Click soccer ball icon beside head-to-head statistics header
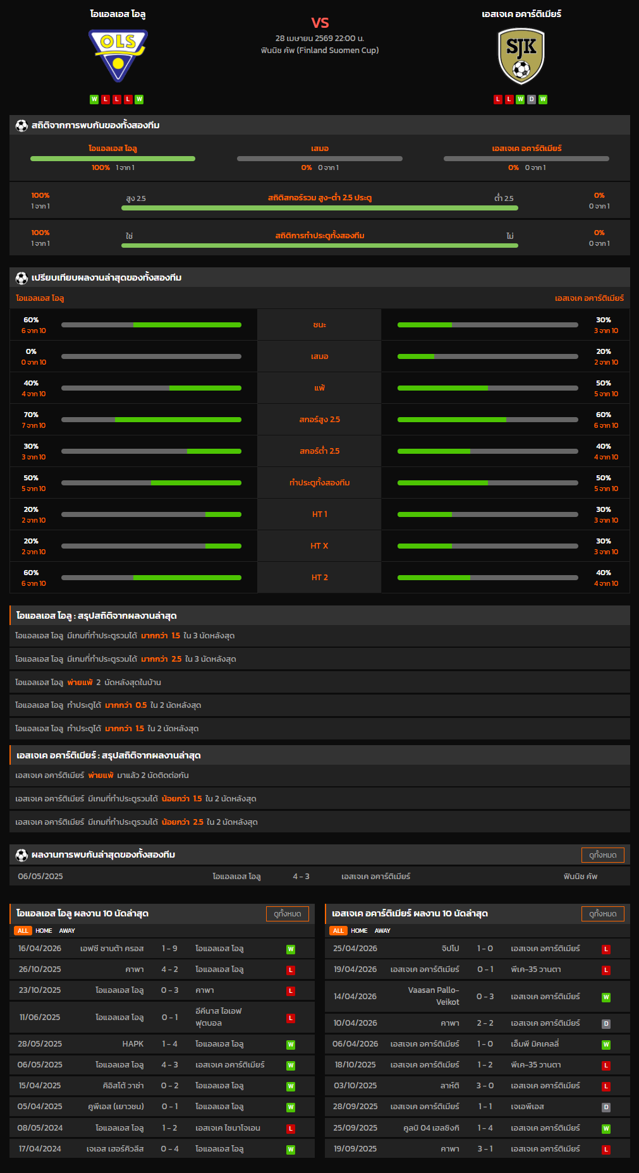639x1173 pixels. [x=21, y=125]
